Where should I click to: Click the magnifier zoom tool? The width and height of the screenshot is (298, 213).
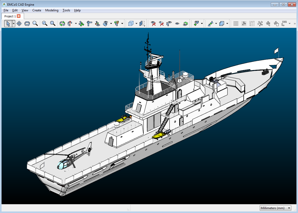pos(35,24)
